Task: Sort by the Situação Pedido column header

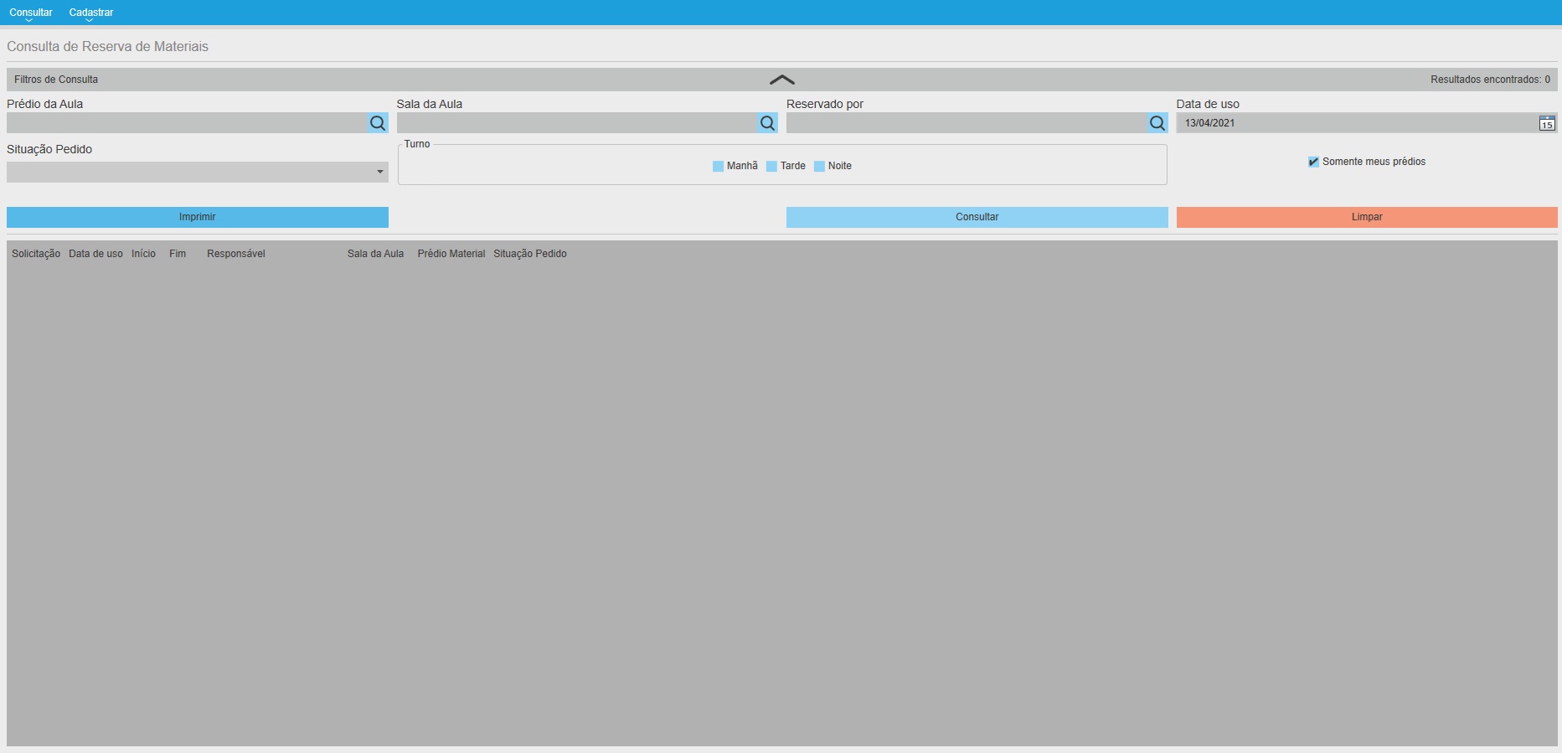Action: (x=530, y=254)
